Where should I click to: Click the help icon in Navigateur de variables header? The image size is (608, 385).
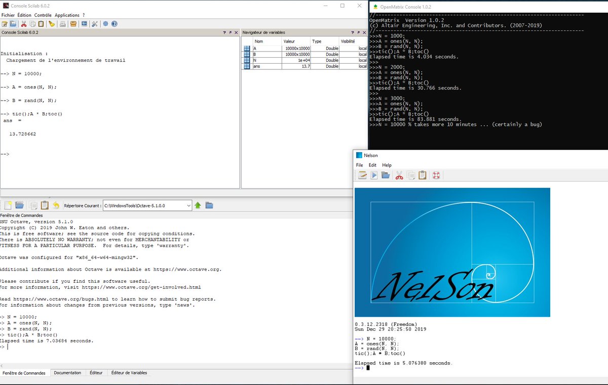(x=352, y=32)
